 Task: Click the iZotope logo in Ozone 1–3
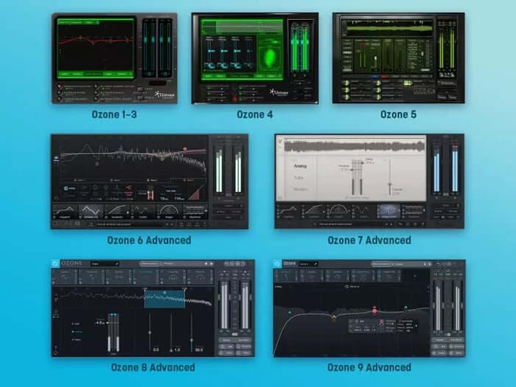click(164, 95)
